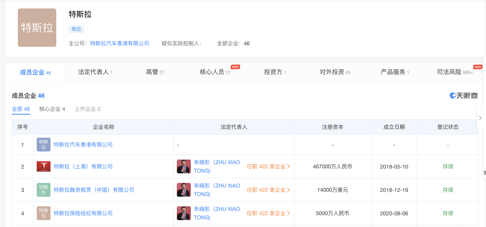The width and height of the screenshot is (486, 227).
Task: Open 特斯拉汽车香港有限公司 in table row 1
Action: [83, 145]
